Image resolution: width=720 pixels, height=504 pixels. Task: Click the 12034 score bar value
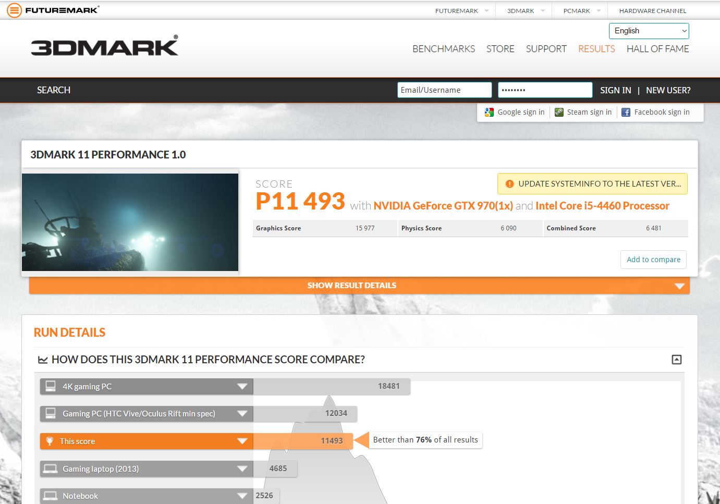tap(336, 413)
